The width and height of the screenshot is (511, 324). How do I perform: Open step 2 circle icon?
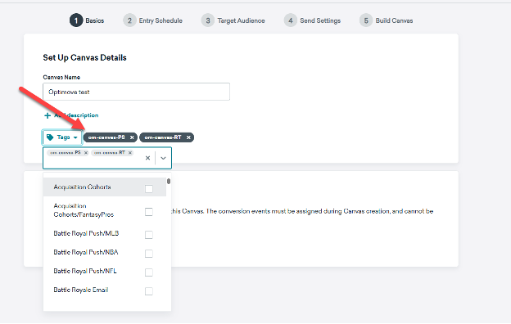129,20
